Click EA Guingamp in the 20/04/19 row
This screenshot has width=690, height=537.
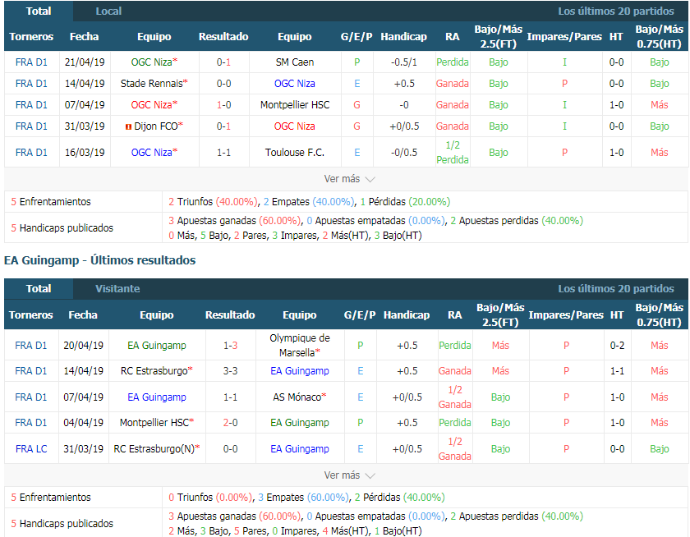click(x=157, y=345)
